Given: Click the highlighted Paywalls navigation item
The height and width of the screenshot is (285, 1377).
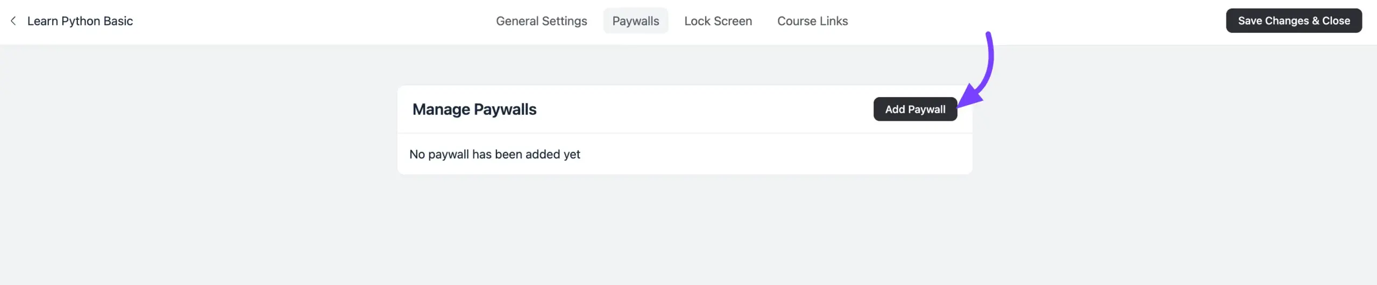Looking at the screenshot, I should (635, 21).
